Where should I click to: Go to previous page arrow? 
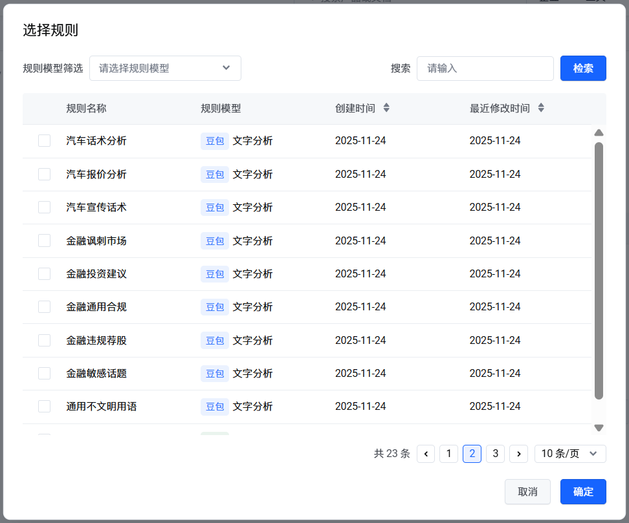426,454
